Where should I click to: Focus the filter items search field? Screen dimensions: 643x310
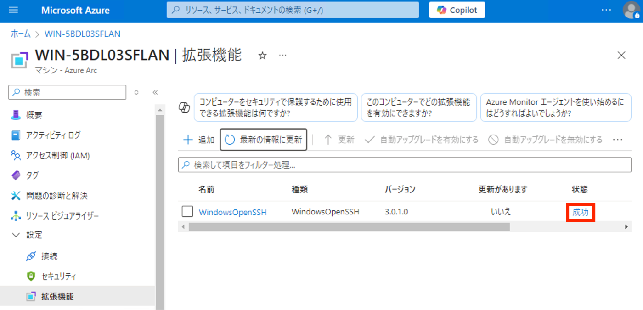(405, 165)
